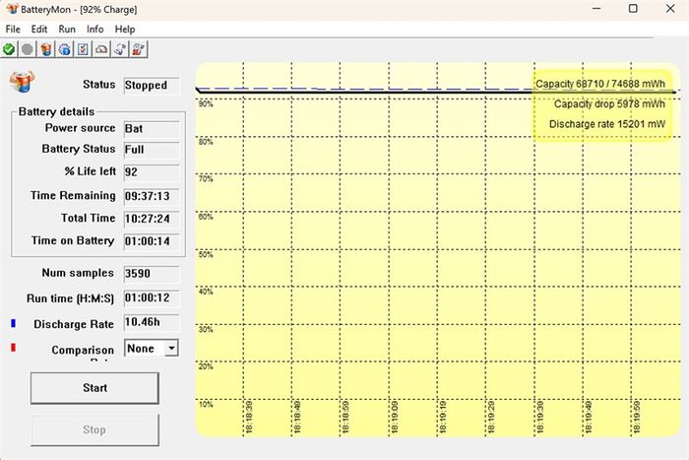The image size is (689, 460).
Task: Open the Comparison dropdown showing None
Action: click(152, 349)
